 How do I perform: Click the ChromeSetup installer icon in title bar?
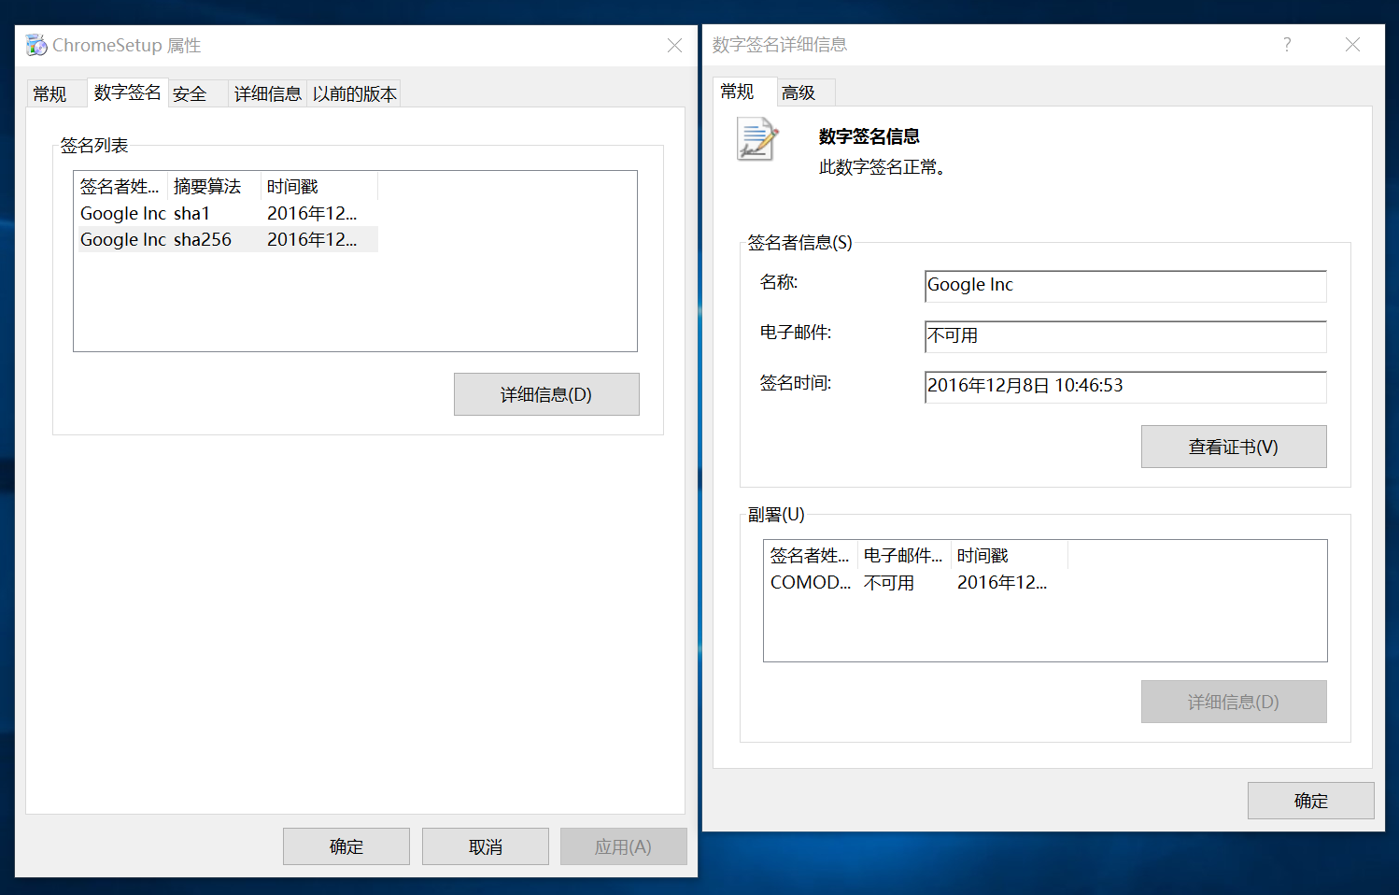pyautogui.click(x=36, y=45)
